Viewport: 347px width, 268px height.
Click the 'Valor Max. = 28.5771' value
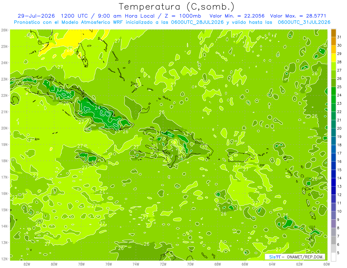298,16
